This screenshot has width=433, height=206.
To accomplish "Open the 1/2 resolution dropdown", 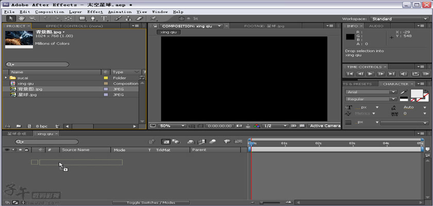I will tap(275, 126).
